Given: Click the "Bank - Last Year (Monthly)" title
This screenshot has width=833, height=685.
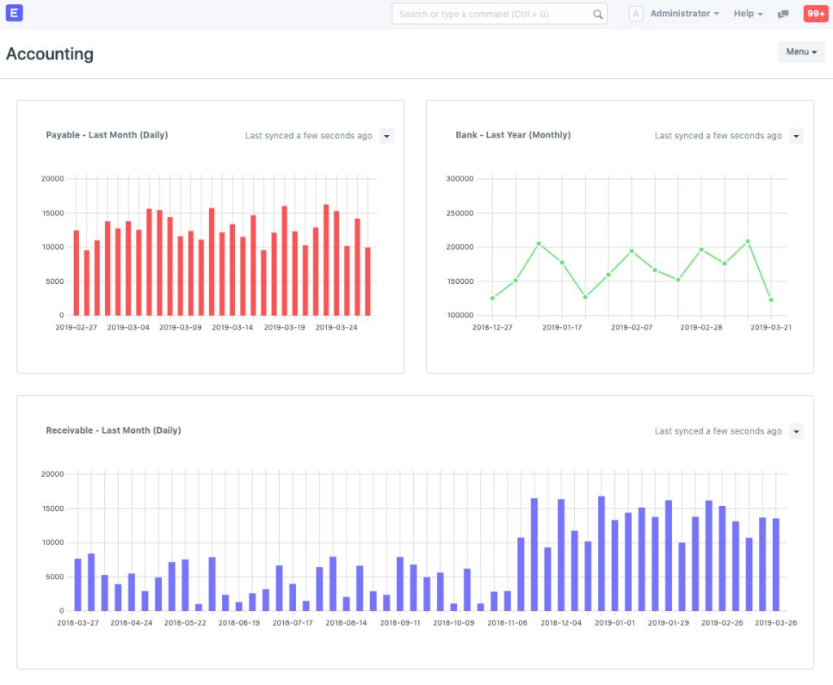Looking at the screenshot, I should (x=512, y=135).
